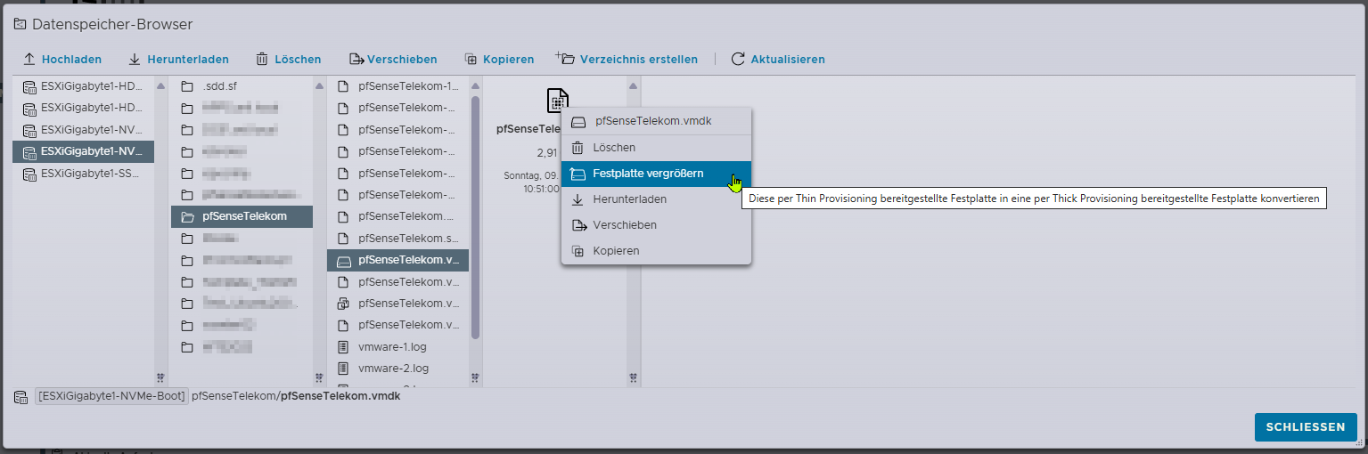
Task: Select the ESXiGigabyte1-SS... datastore
Action: click(91, 173)
